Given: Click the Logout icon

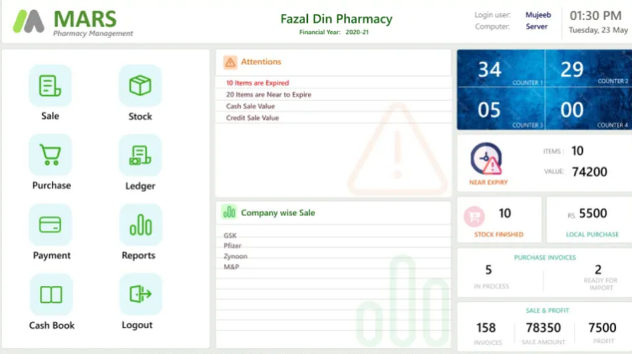Looking at the screenshot, I should point(141,294).
